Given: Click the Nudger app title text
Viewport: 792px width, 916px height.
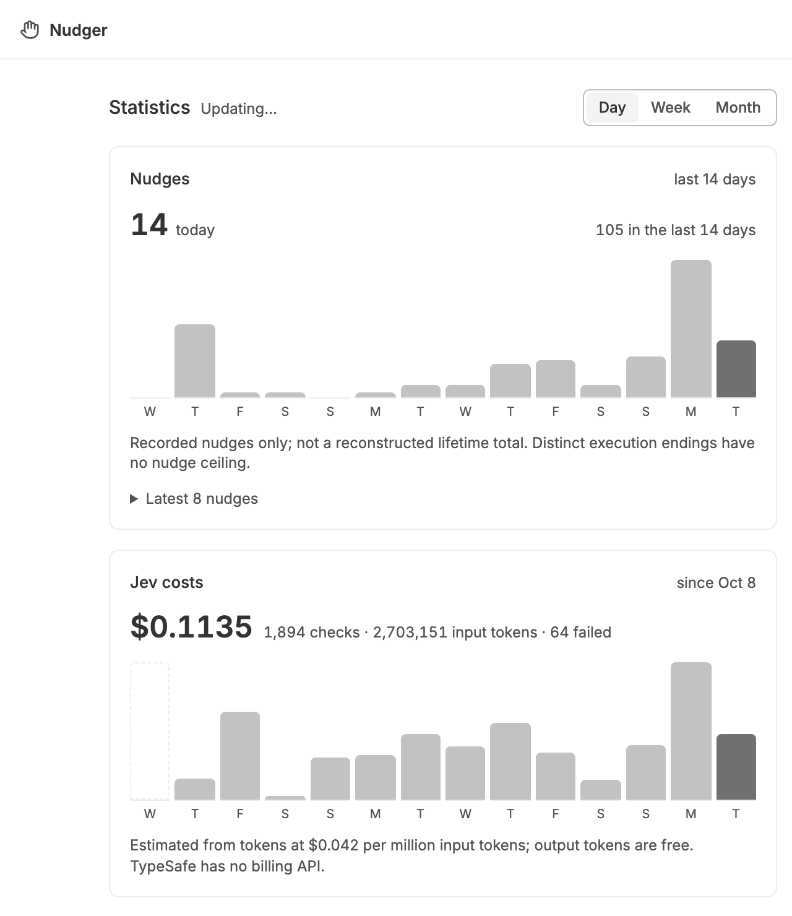Looking at the screenshot, I should click(79, 30).
